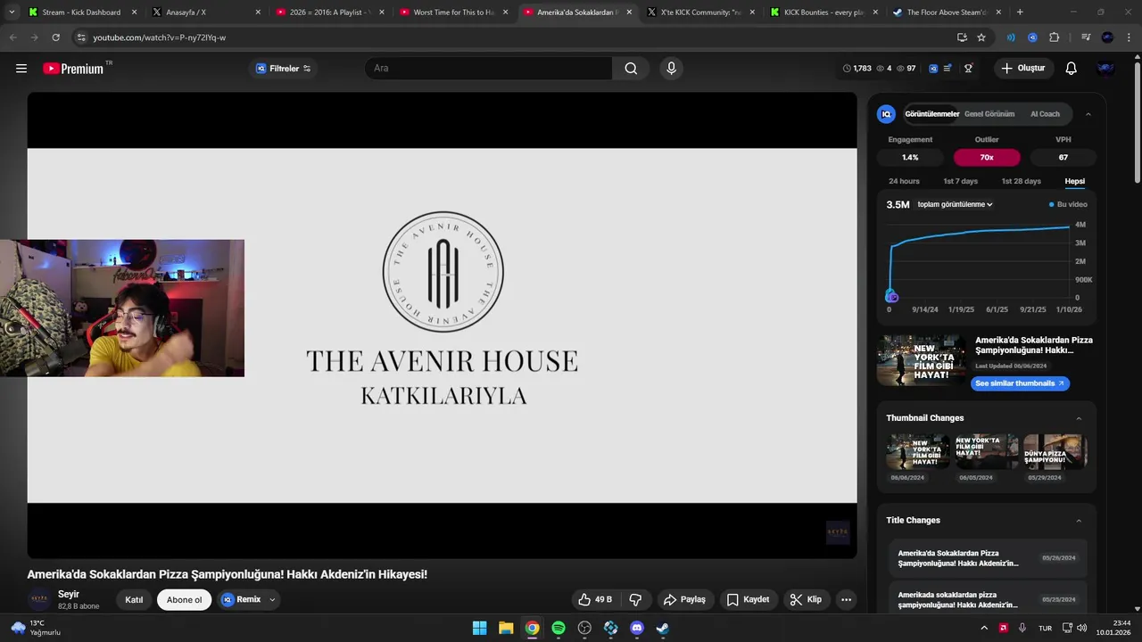This screenshot has height=642, width=1142.
Task: Bookmark this page with star icon
Action: coord(981,37)
